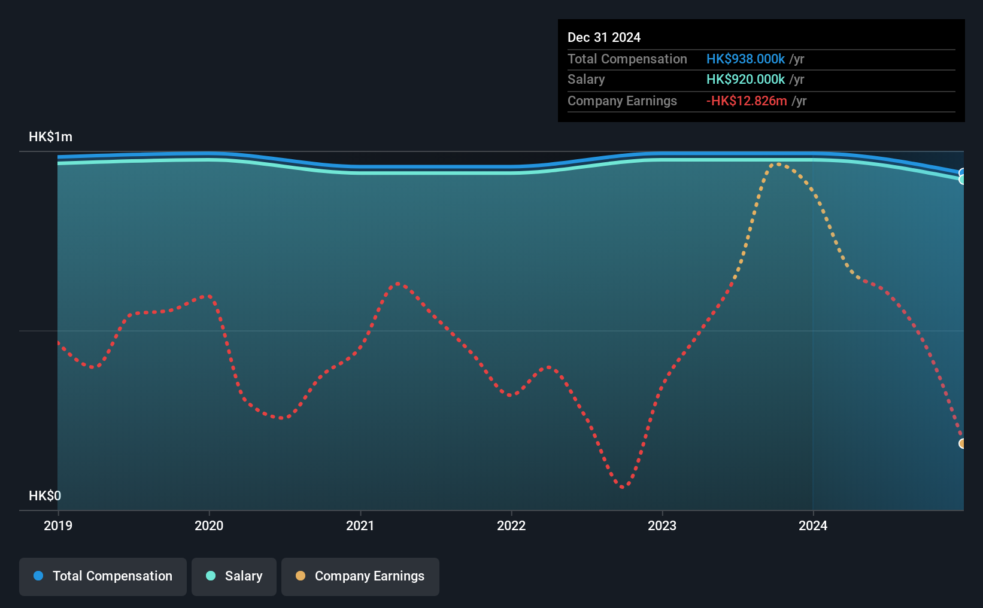This screenshot has height=608, width=983.
Task: Click the -HK$12.826m company earnings value
Action: 747,101
